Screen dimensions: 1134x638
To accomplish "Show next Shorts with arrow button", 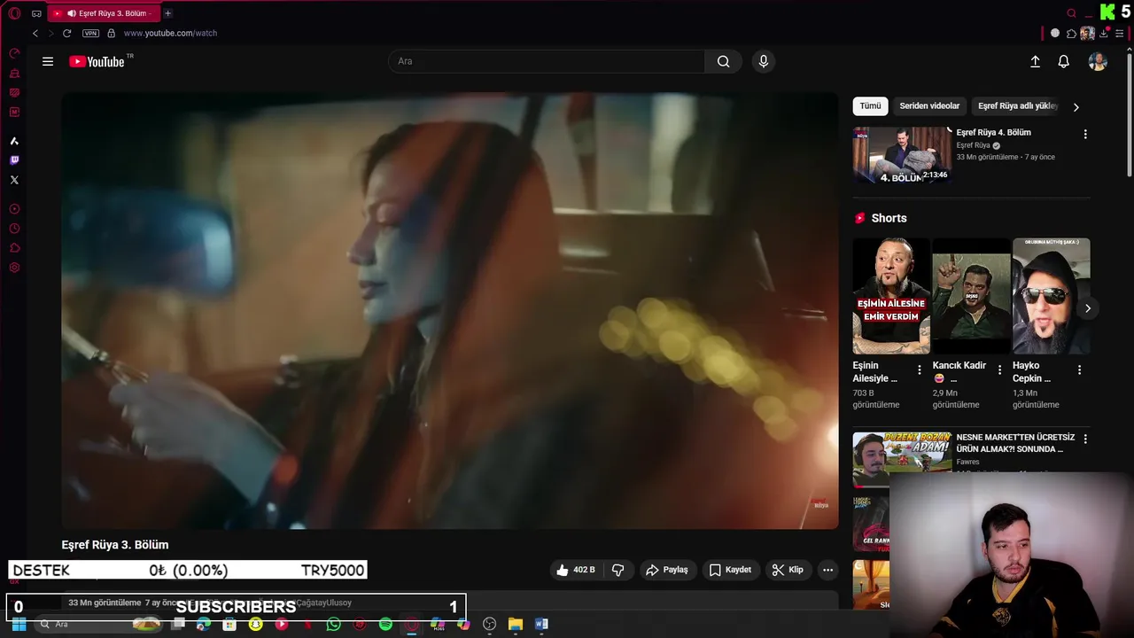I will click(x=1088, y=308).
